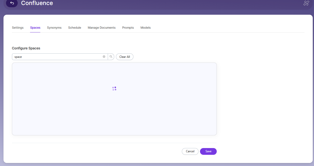Open the Models tab
Viewport: 314px width, 166px height.
point(145,28)
